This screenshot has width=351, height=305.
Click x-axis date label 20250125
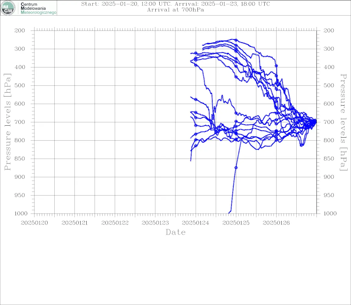click(236, 223)
